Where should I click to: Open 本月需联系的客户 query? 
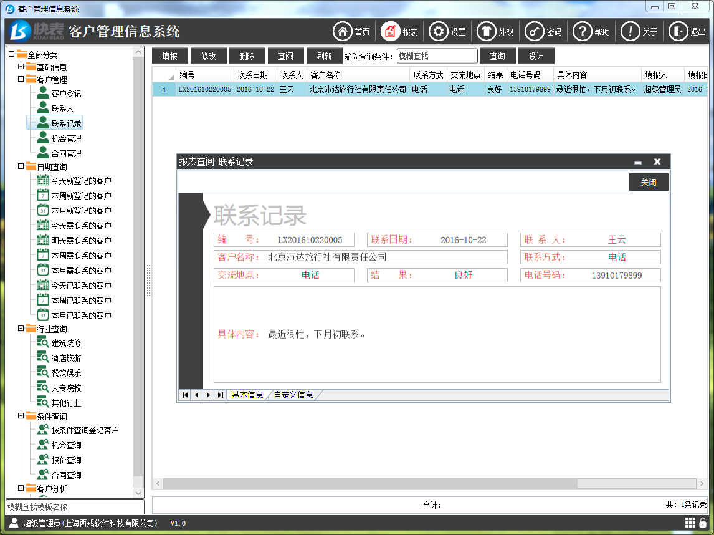(81, 271)
